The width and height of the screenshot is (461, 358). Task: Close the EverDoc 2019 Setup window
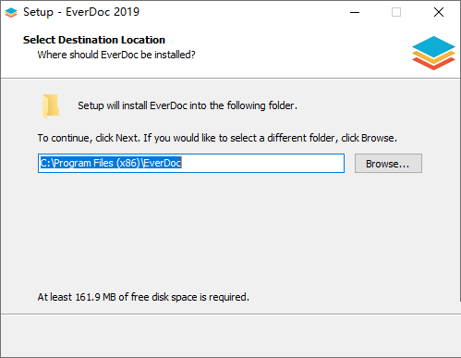439,12
